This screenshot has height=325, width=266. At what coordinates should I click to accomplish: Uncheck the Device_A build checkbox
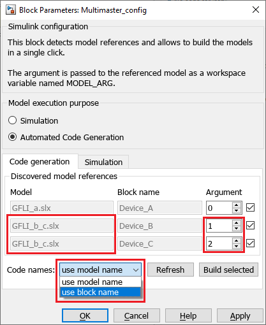pos(250,208)
